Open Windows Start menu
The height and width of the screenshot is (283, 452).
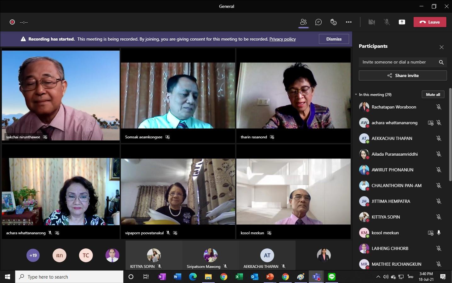click(x=8, y=277)
